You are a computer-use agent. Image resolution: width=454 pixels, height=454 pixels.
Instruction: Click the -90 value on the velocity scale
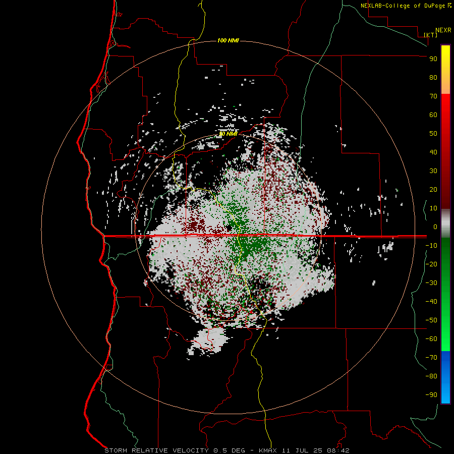pyautogui.click(x=431, y=395)
